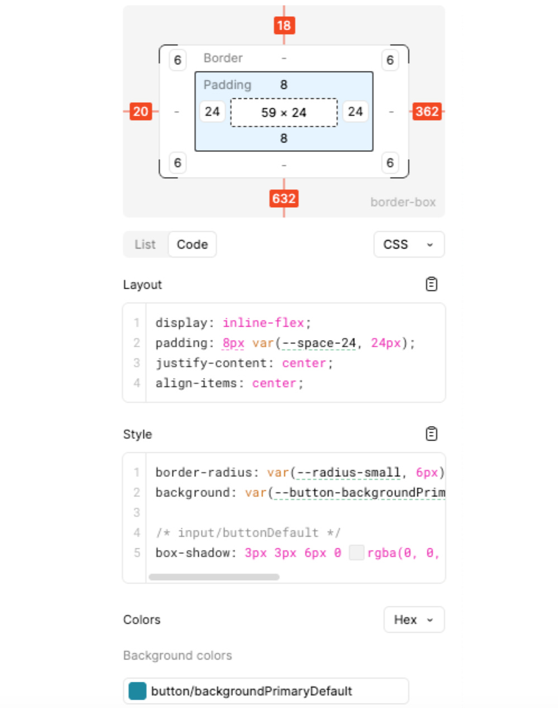
Task: Click the border-box label
Action: pyautogui.click(x=403, y=202)
